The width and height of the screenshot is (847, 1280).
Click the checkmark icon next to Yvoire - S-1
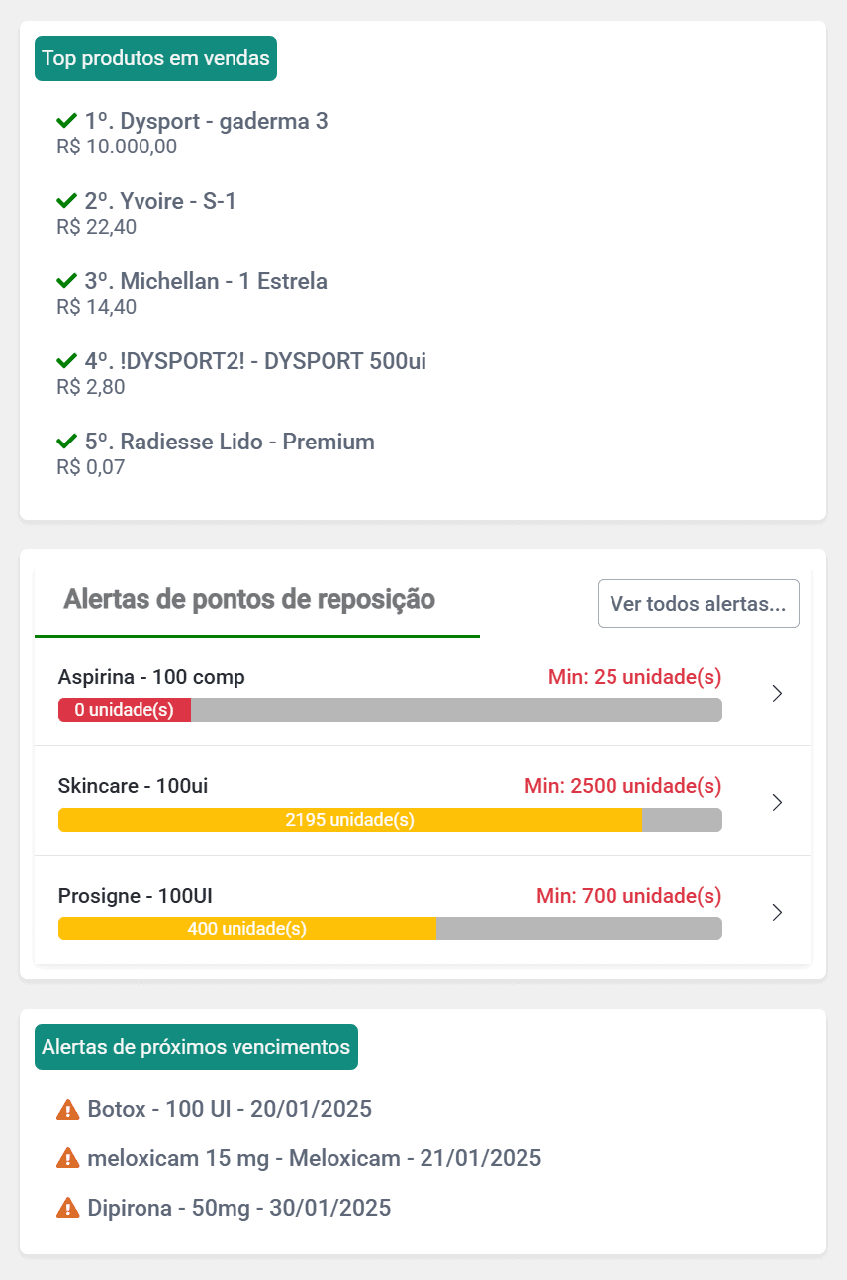(x=67, y=201)
